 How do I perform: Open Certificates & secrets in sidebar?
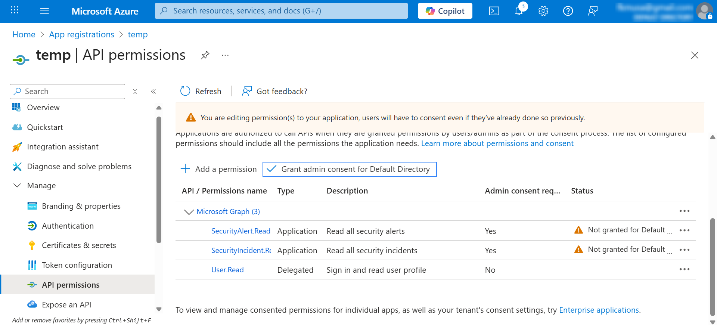coord(79,245)
